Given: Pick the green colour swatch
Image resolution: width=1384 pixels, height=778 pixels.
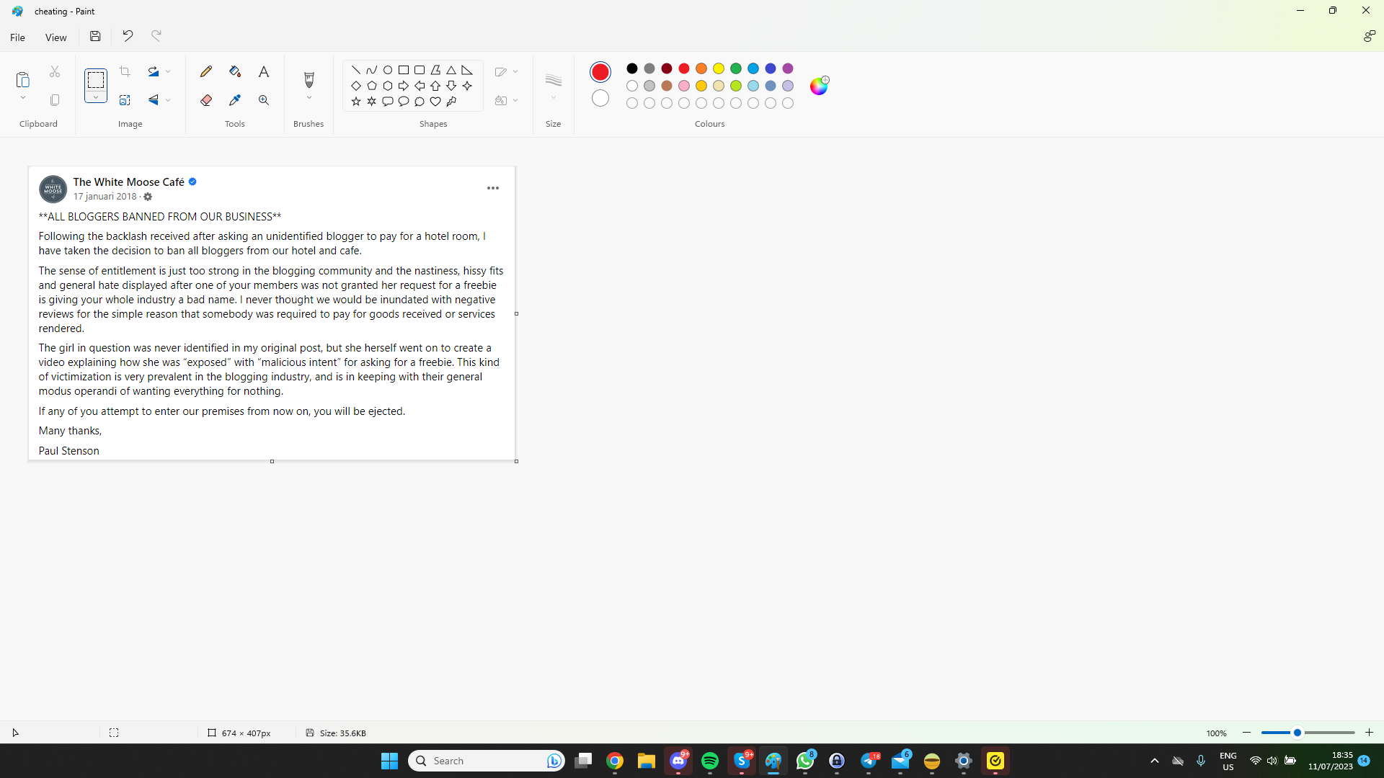Looking at the screenshot, I should (x=736, y=68).
